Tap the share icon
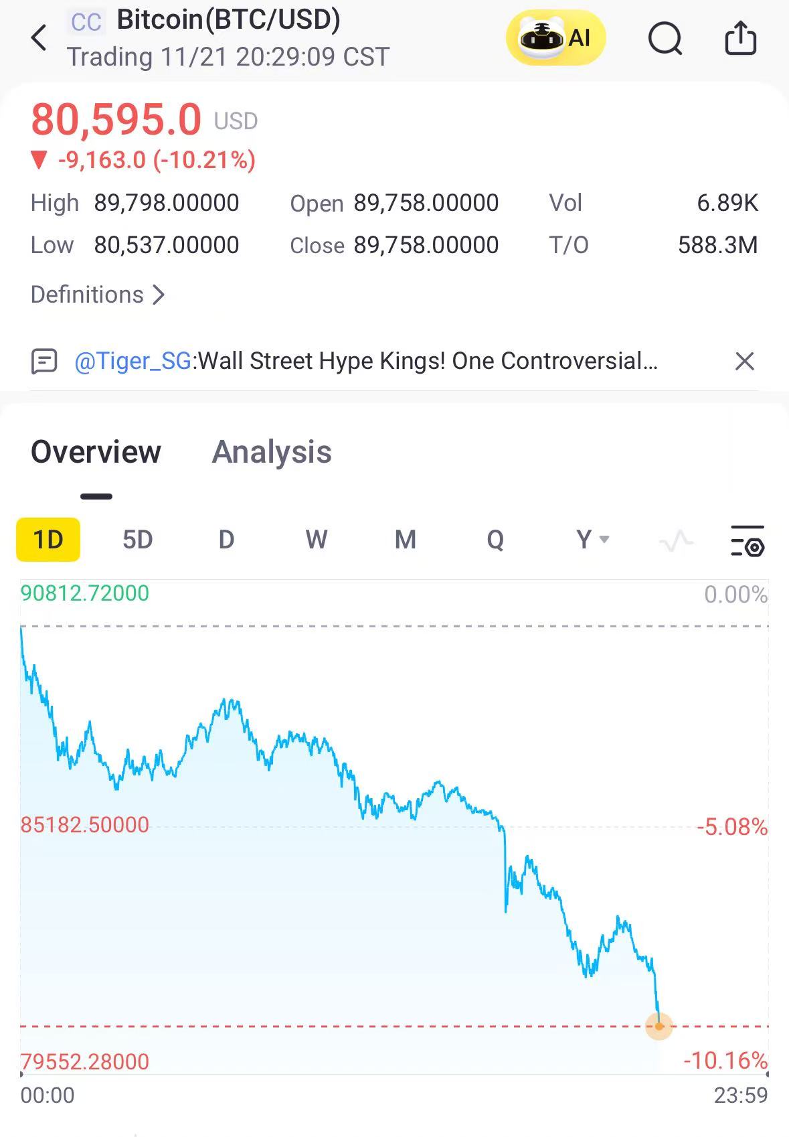The height and width of the screenshot is (1137, 789). tap(740, 38)
